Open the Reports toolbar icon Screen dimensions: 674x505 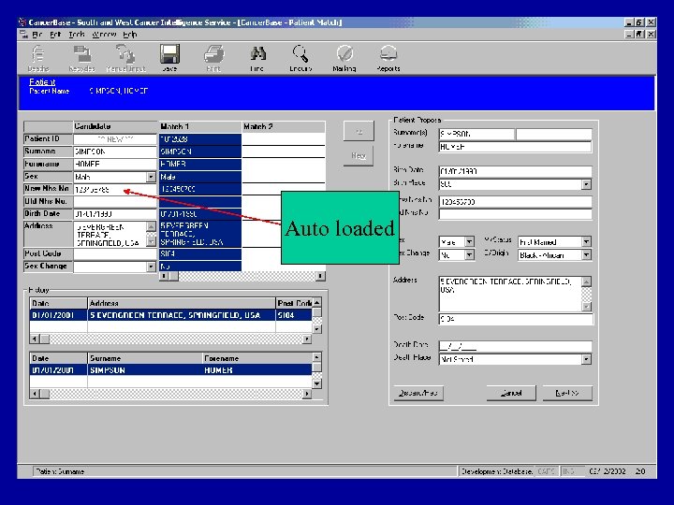pos(388,54)
